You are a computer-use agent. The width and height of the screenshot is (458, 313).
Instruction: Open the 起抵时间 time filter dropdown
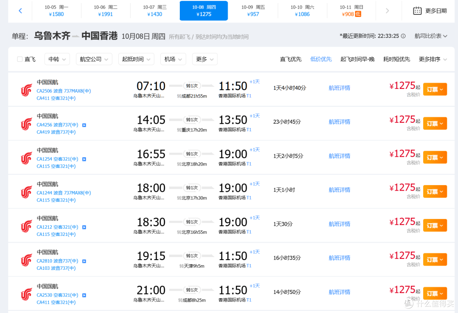pos(136,59)
